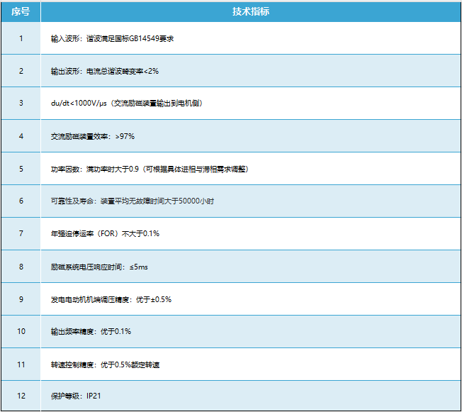Click the 励磁系统电压响应时间 ≤5ms text
The image size is (462, 412).
(x=99, y=267)
